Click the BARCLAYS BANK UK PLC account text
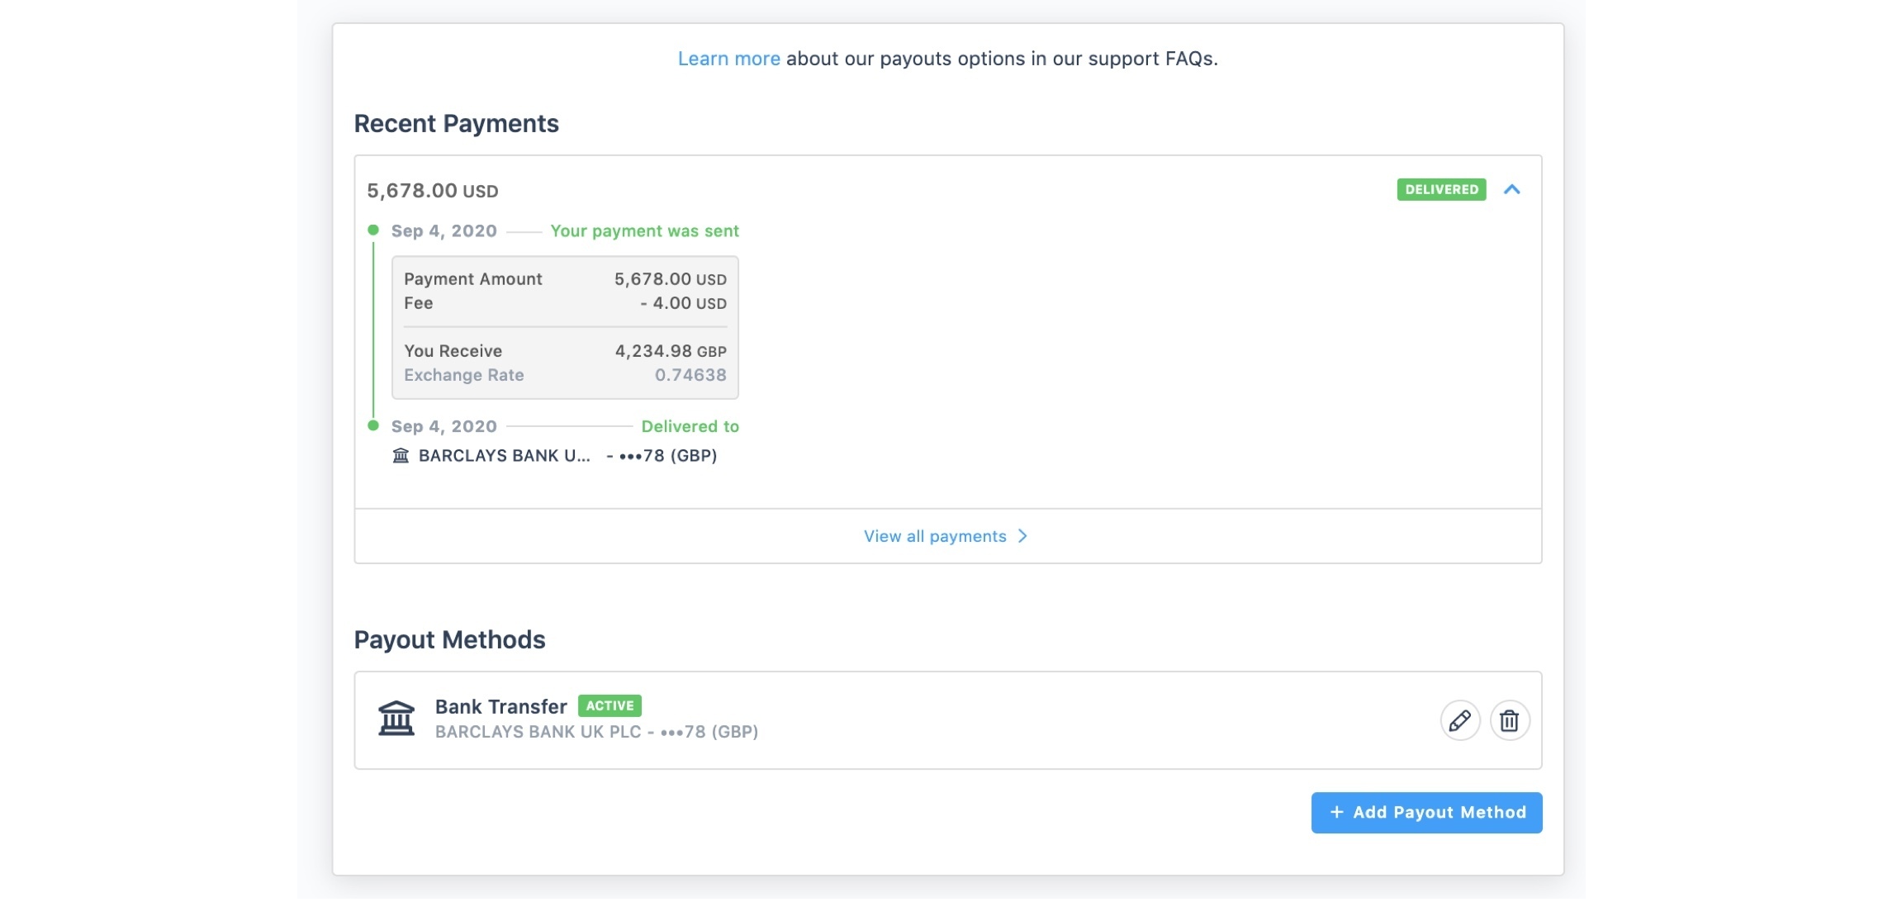This screenshot has height=902, width=1883. click(595, 732)
